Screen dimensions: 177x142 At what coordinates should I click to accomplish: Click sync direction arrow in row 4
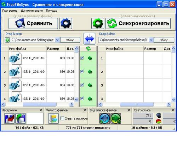click(90, 99)
